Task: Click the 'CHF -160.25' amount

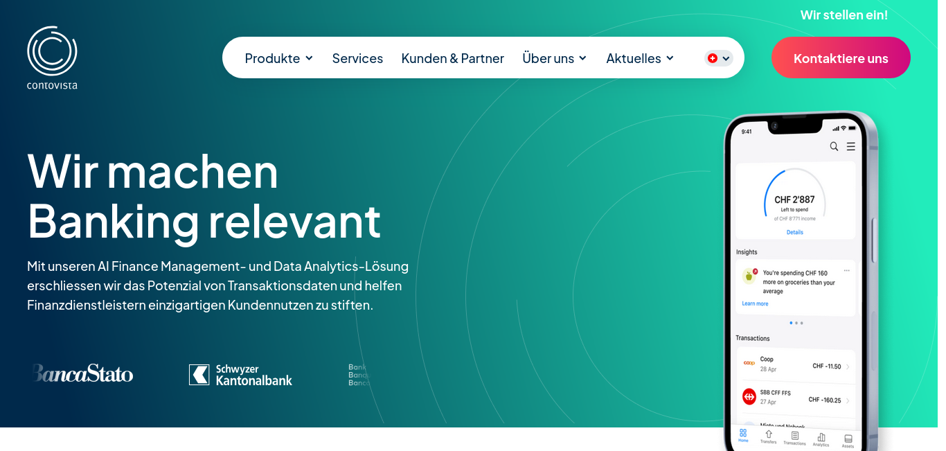Action: pyautogui.click(x=825, y=400)
